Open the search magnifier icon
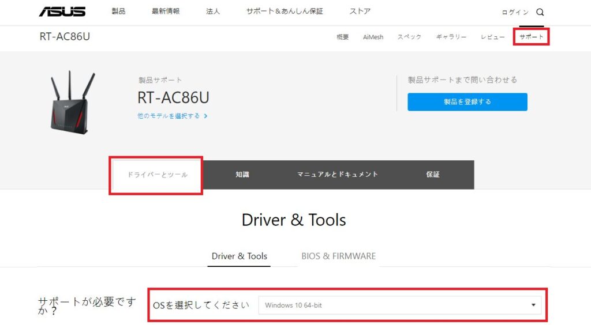The image size is (591, 325). [x=540, y=13]
